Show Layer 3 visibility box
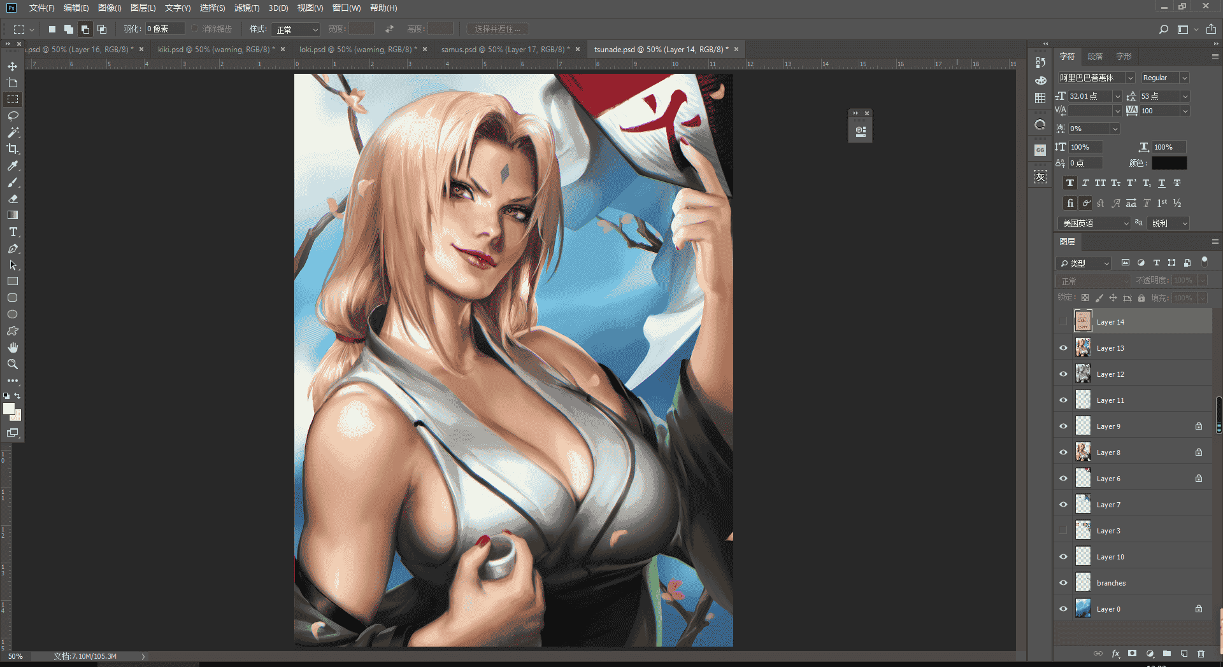The width and height of the screenshot is (1223, 667). pyautogui.click(x=1063, y=531)
